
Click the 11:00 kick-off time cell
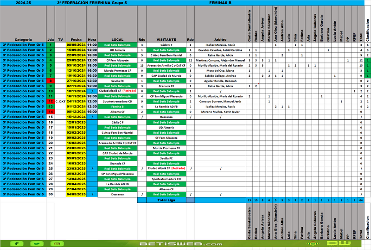click(92, 45)
